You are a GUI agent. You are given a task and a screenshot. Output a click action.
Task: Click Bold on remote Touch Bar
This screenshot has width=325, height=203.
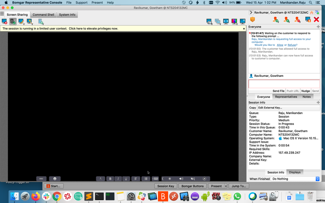(x=110, y=179)
